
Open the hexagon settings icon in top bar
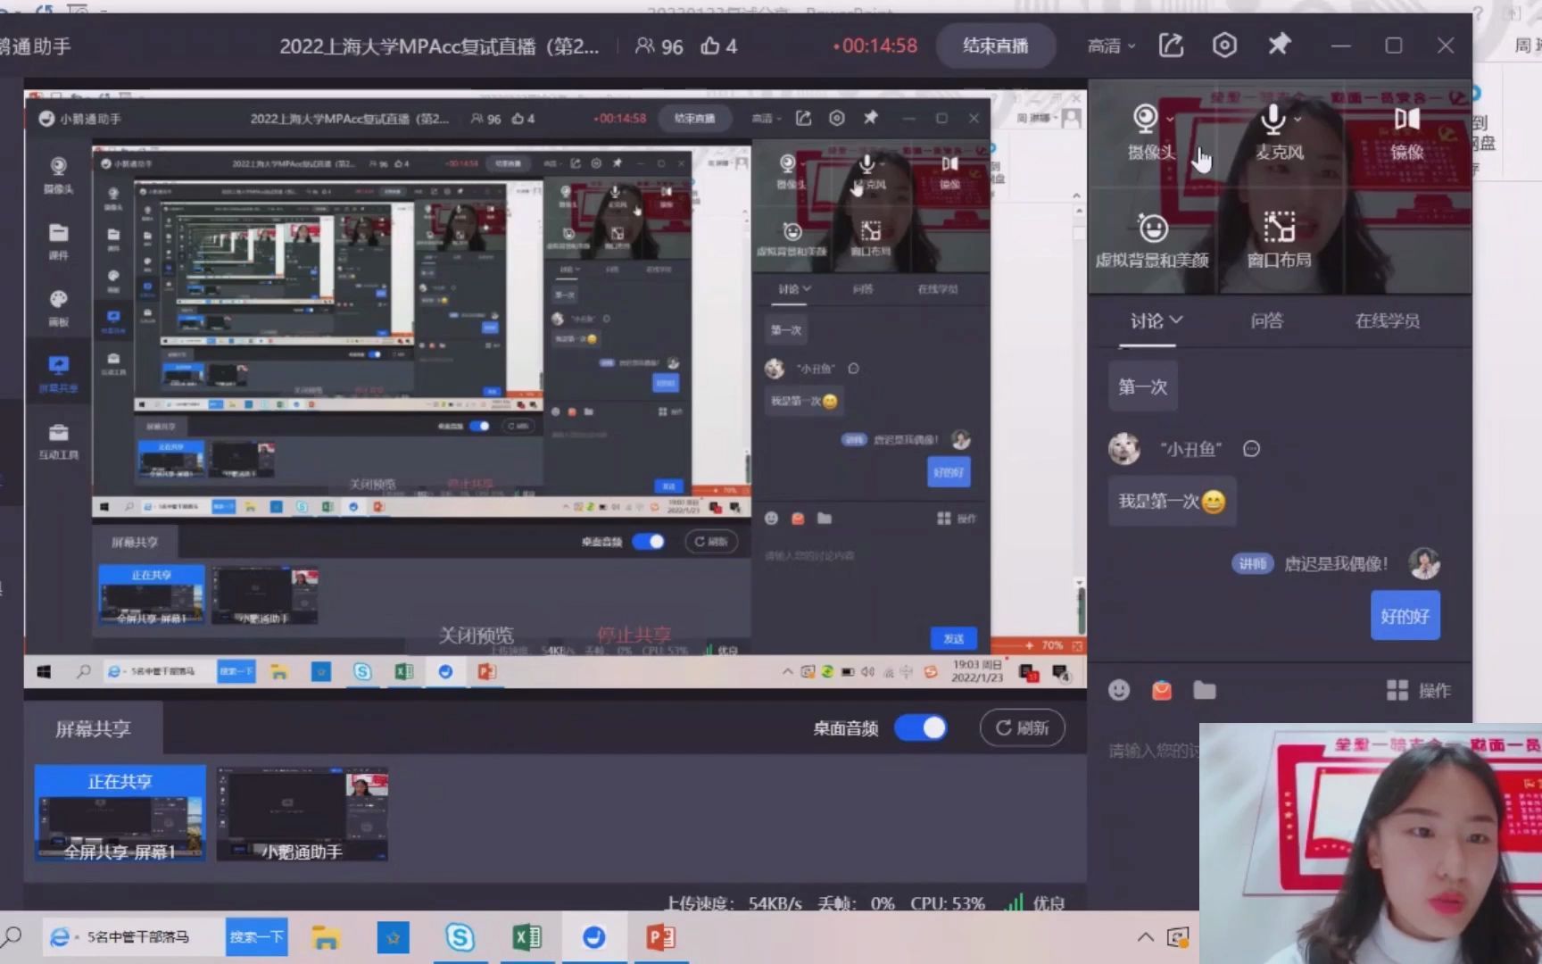coord(1224,45)
